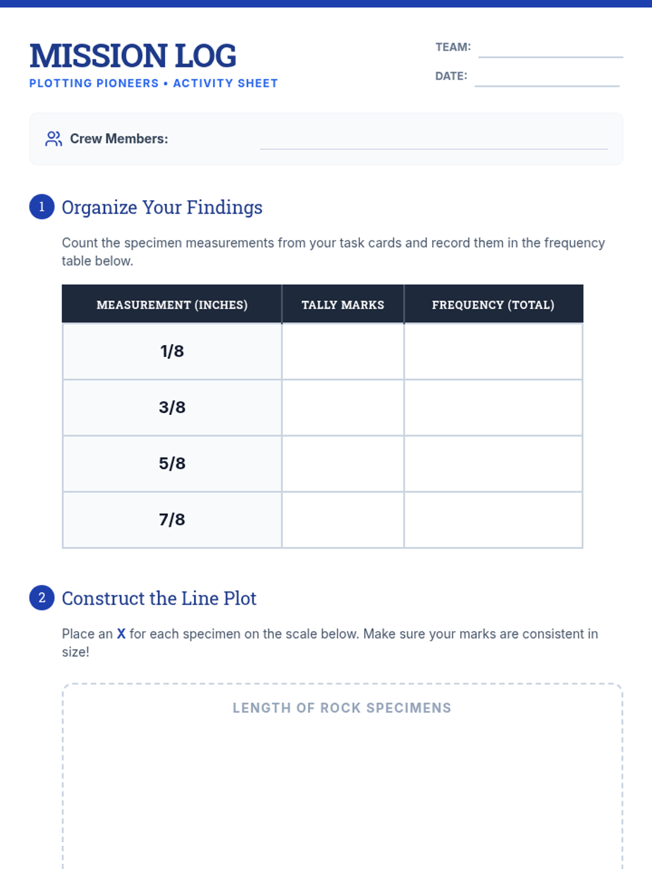Click the Frequency (Total) column header

493,305
